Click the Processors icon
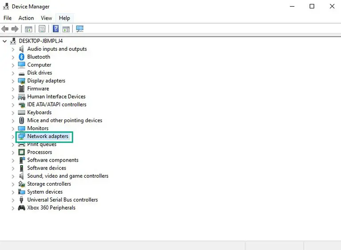The height and width of the screenshot is (250, 341). [21, 152]
